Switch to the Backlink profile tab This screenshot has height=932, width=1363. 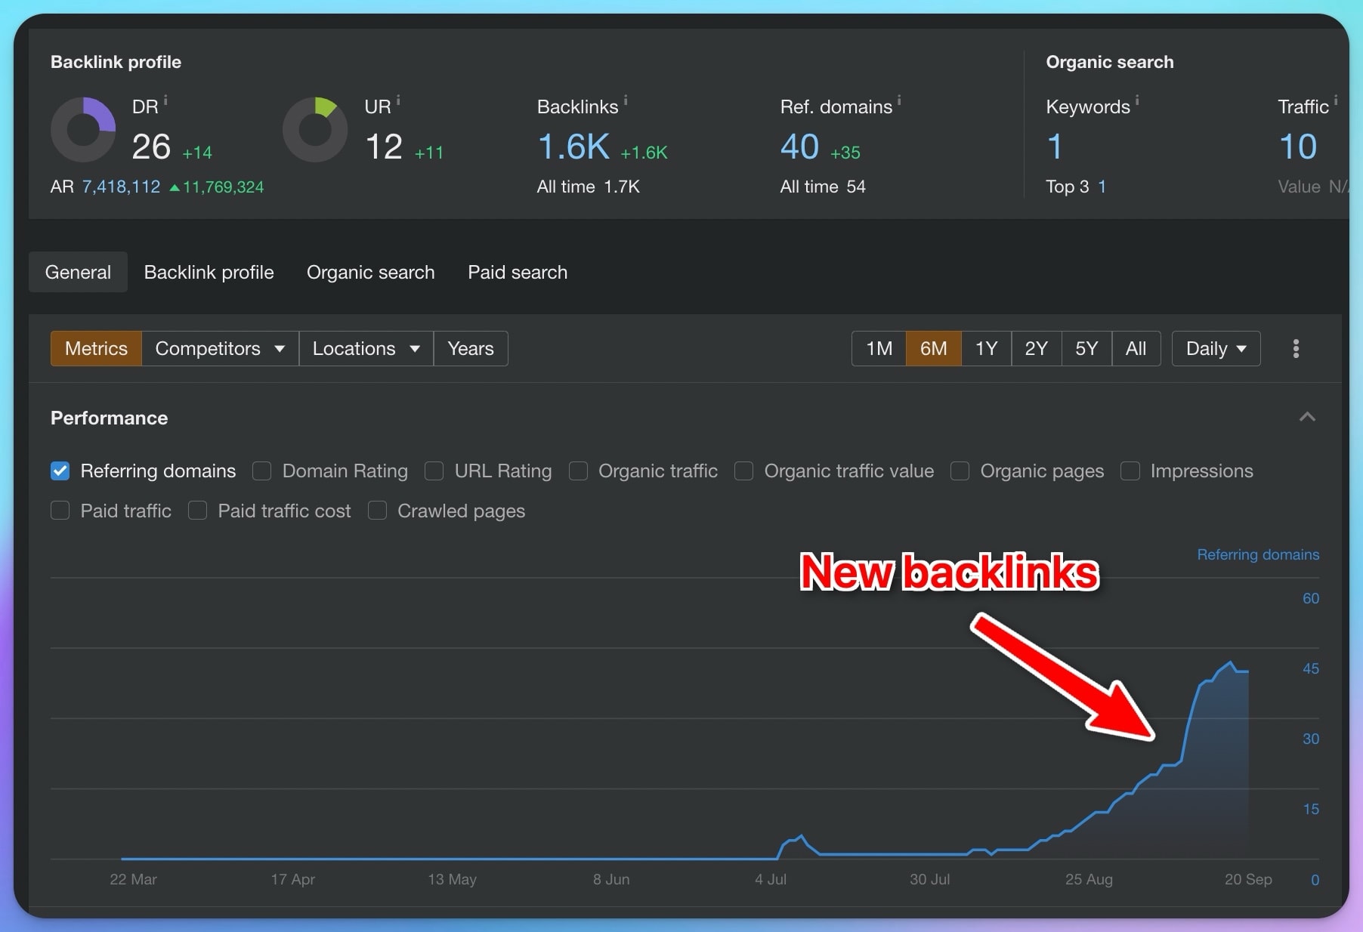(x=209, y=272)
